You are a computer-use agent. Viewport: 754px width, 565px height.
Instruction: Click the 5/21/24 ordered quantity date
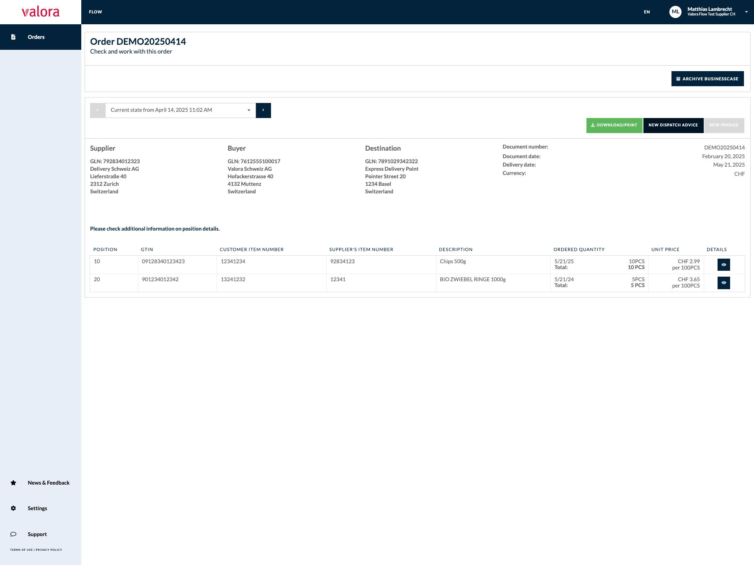click(564, 280)
